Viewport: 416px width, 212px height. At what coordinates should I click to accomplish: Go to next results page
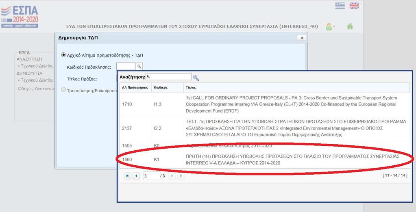click(x=172, y=176)
